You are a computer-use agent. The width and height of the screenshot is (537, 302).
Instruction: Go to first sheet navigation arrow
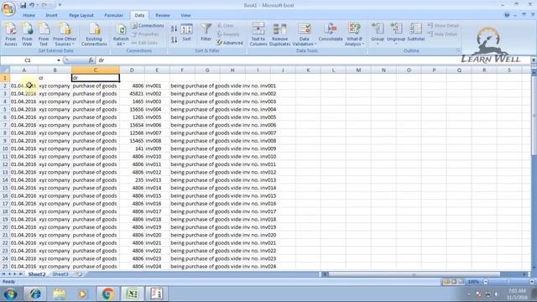pyautogui.click(x=3, y=274)
